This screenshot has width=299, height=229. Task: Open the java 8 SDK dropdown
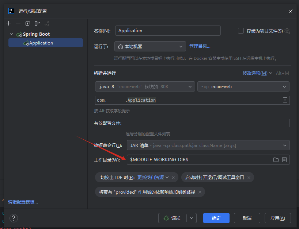[x=144, y=87]
